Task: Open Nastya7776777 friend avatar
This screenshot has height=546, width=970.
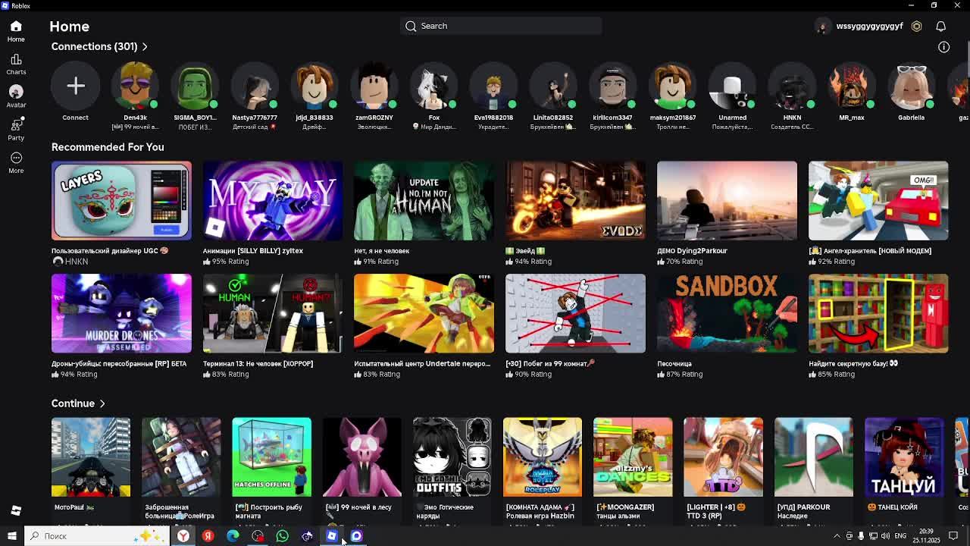Action: pos(255,86)
